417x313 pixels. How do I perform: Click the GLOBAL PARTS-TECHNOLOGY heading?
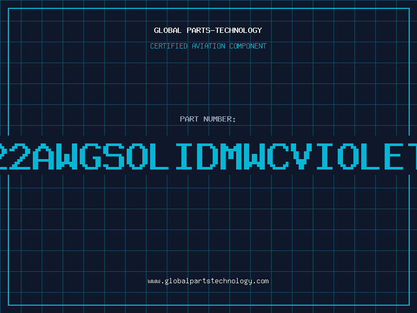pyautogui.click(x=208, y=30)
